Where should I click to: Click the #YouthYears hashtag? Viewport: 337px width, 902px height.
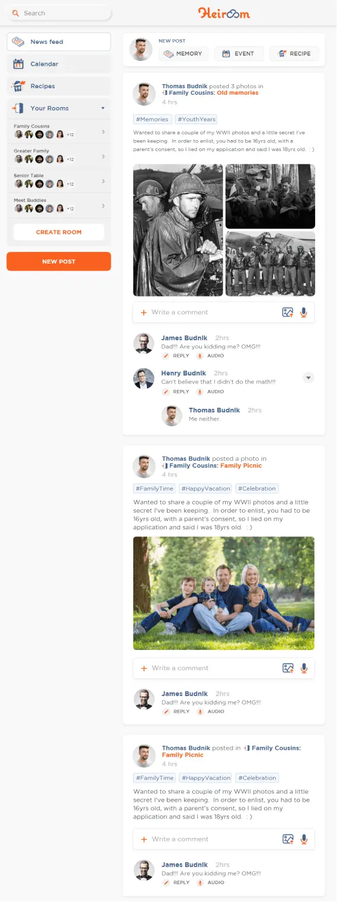click(197, 119)
